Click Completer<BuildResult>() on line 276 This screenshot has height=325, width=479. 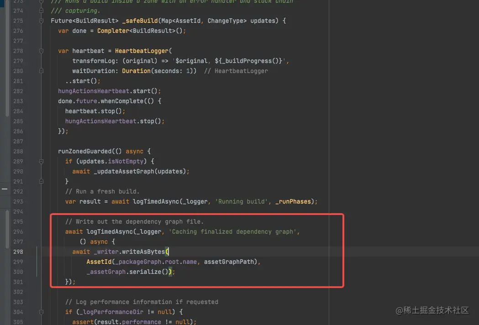click(140, 31)
